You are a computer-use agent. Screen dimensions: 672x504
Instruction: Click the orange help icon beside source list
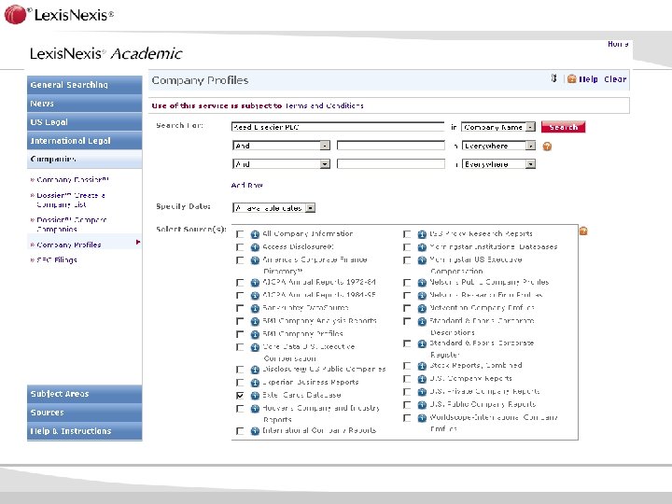point(583,231)
